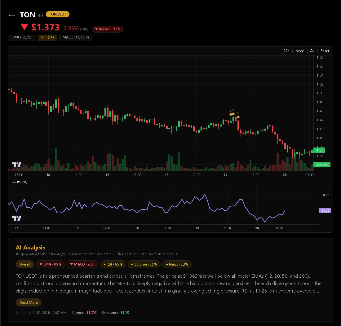The image size is (341, 326).
Task: Click news marker 1 on the chart
Action: tap(238, 117)
